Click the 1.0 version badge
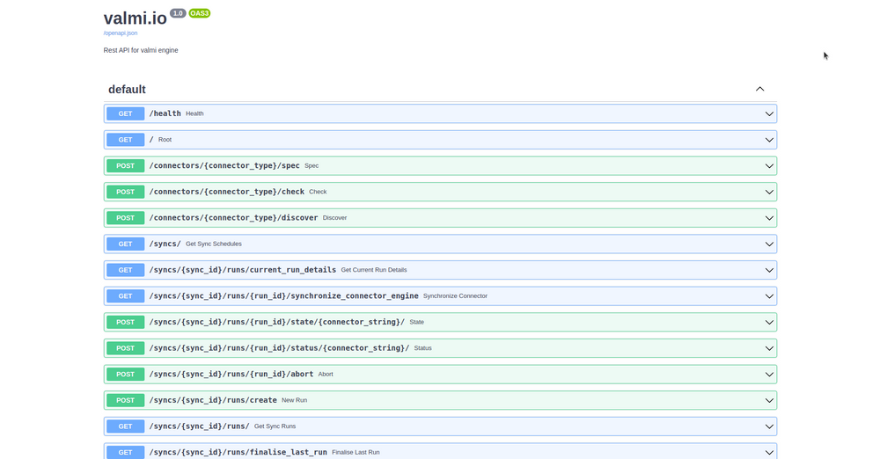Screen dimensions: 880x459 click(178, 13)
